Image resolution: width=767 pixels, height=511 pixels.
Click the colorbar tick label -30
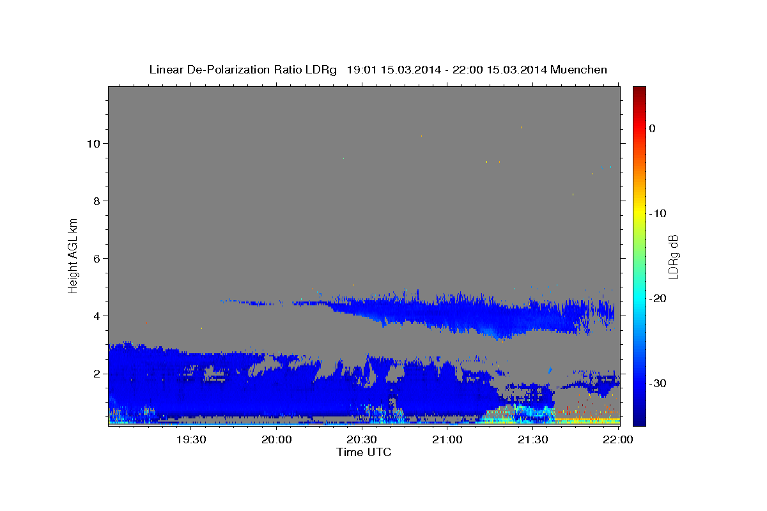pos(658,383)
